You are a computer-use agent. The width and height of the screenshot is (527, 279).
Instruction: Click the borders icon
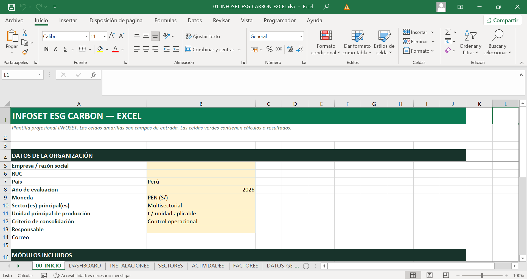coord(82,49)
